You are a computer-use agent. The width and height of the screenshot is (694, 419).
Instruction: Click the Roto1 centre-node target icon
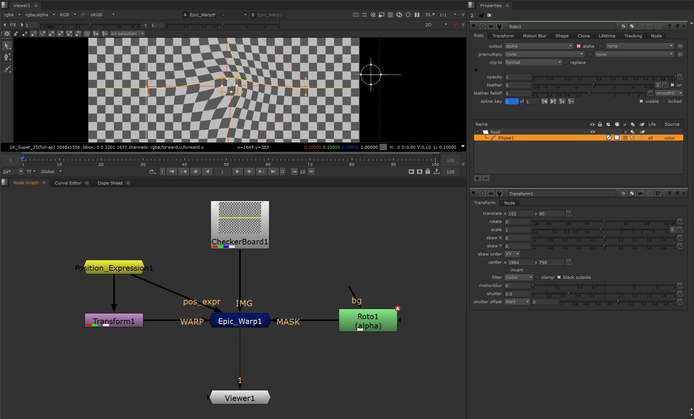[482, 26]
